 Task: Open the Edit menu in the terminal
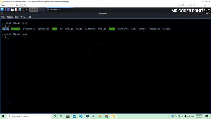17,17
